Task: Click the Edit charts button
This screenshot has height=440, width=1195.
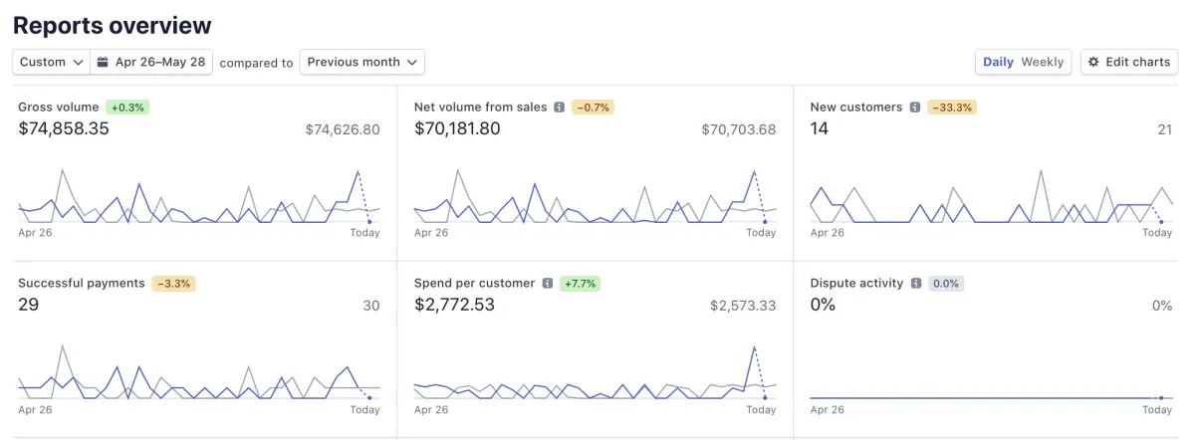Action: 1129,62
